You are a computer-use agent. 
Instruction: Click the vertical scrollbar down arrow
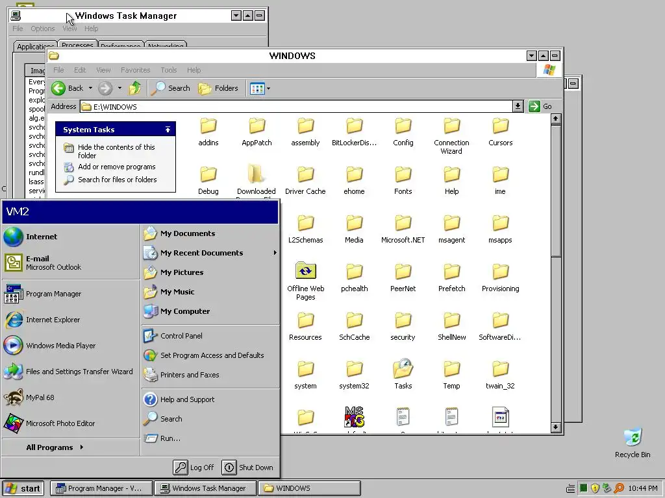tap(556, 427)
